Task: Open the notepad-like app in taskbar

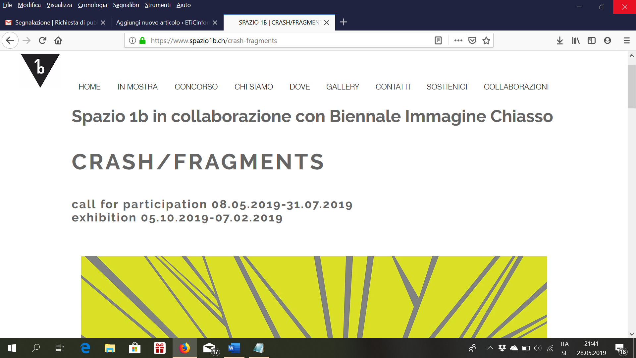Action: point(259,348)
